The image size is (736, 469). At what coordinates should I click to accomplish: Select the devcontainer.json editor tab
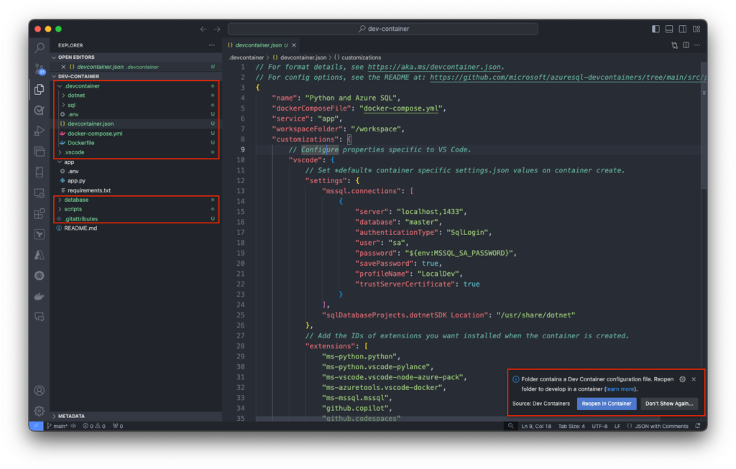coord(257,45)
